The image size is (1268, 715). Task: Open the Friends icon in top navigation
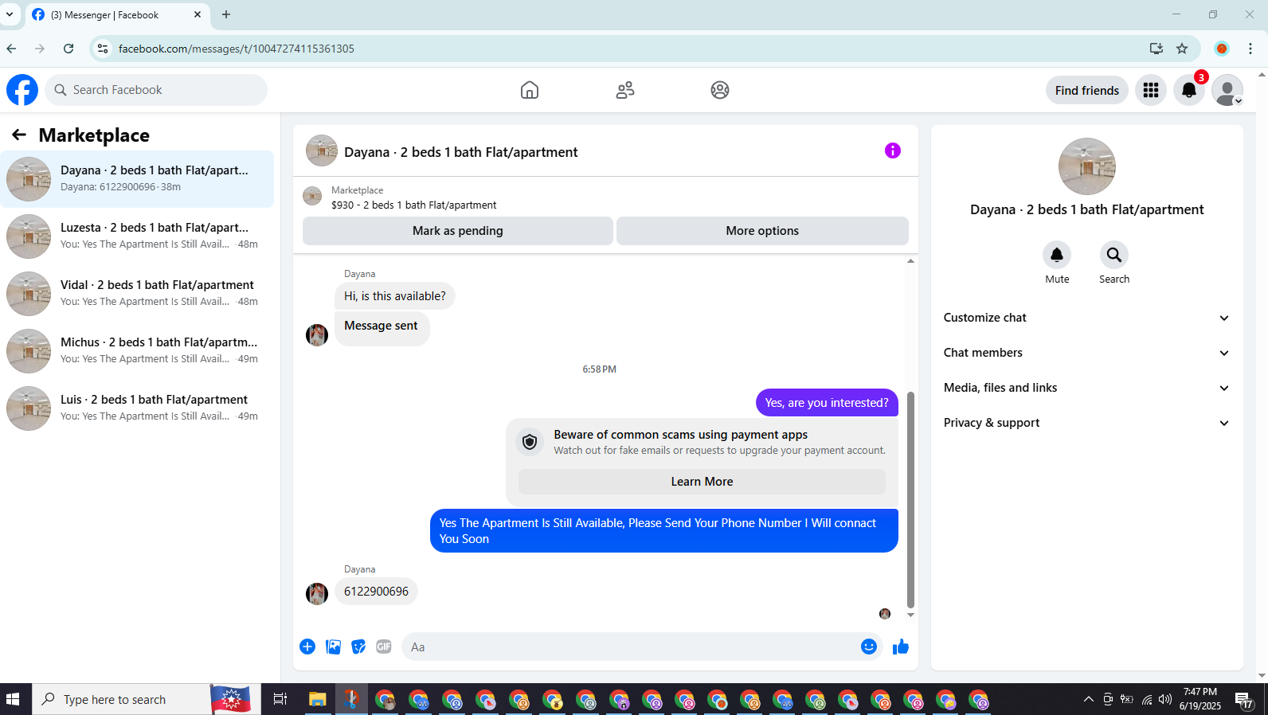(625, 90)
